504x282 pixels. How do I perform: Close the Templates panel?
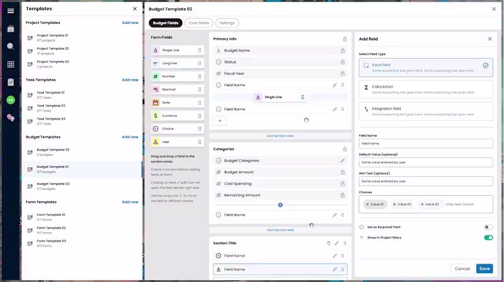click(x=135, y=9)
